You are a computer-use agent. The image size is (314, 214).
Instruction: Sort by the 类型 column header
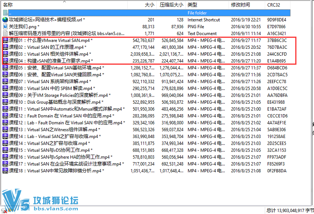point(193,5)
